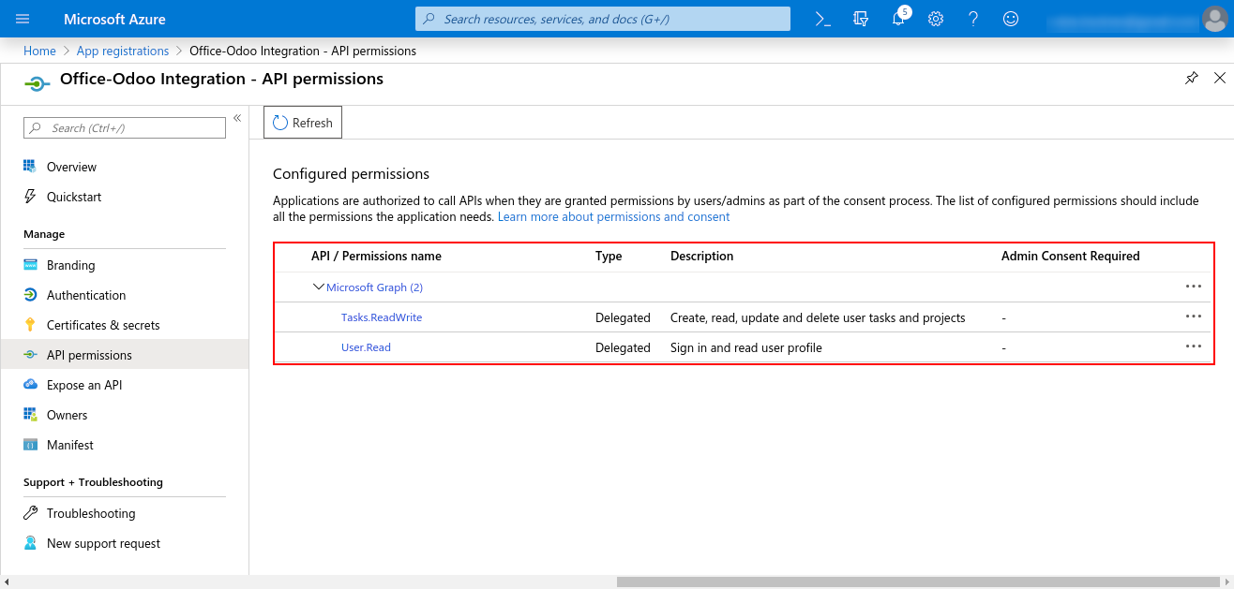
Task: Open more options for User.Read row
Action: tap(1193, 346)
